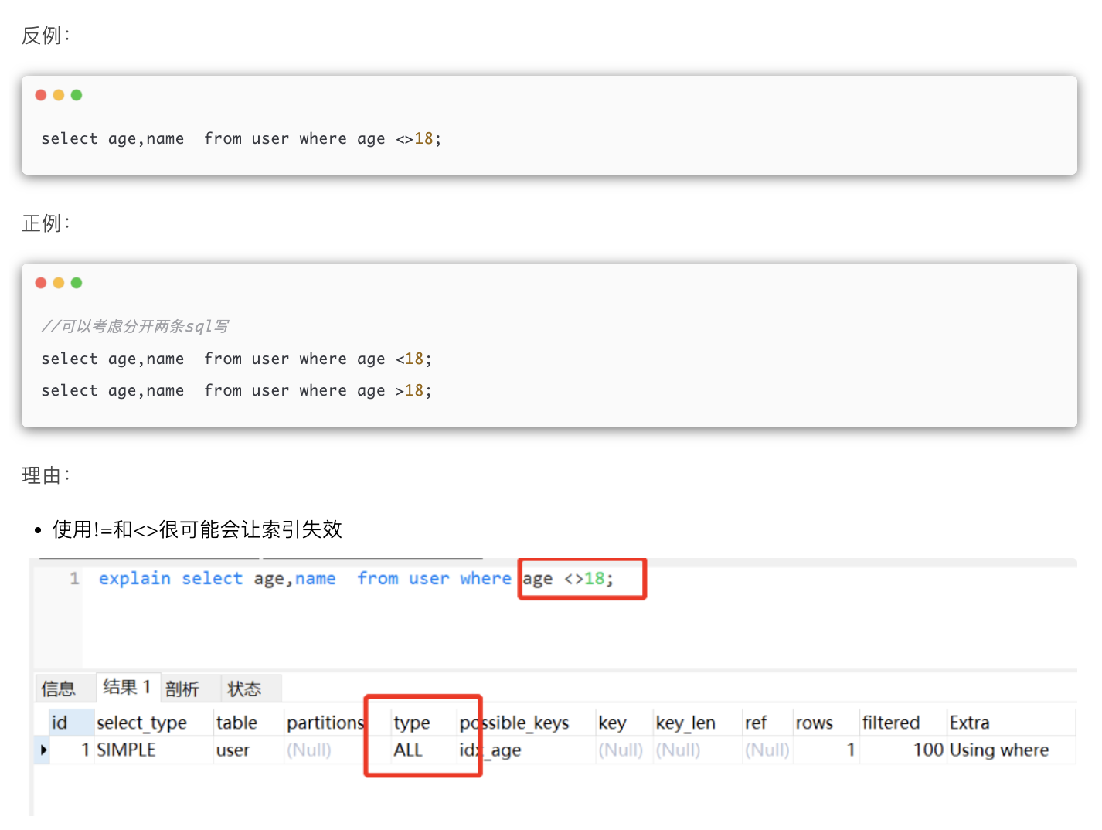This screenshot has width=1102, height=830.
Task: Click the green dot in 反例 code block
Action: click(x=77, y=95)
